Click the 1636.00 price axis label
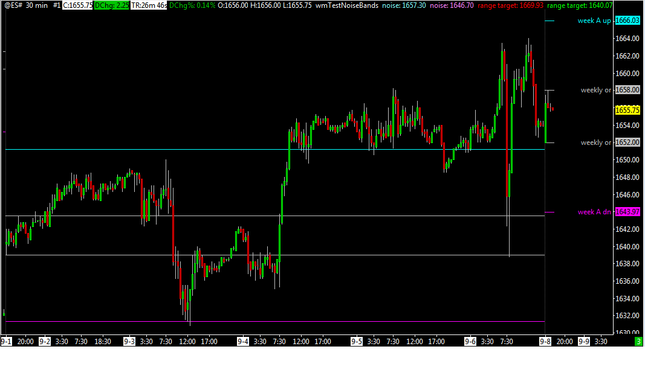Viewport: 645px width, 390px height. click(627, 281)
